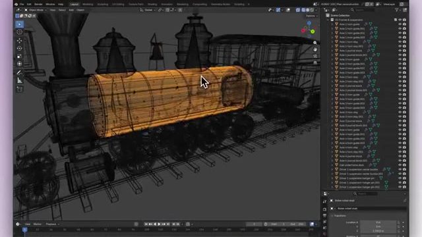Open the Object Mode dropdown
This screenshot has width=422, height=237.
point(36,10)
